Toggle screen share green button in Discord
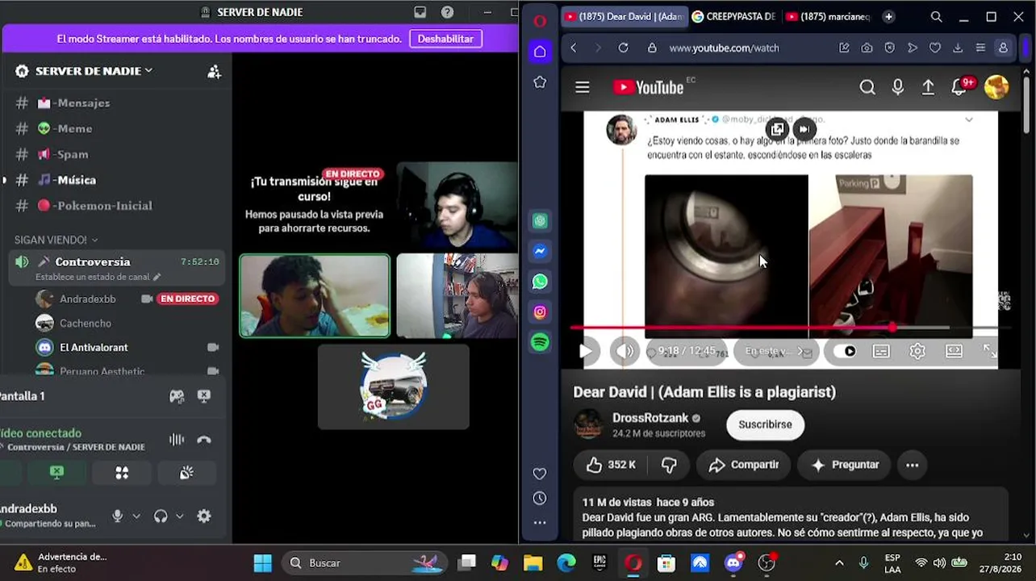This screenshot has width=1036, height=581. [x=56, y=473]
